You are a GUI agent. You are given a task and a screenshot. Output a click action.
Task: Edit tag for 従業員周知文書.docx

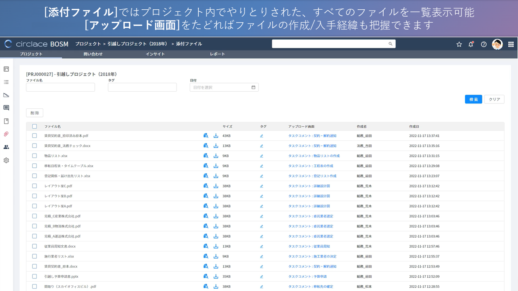pos(261,247)
